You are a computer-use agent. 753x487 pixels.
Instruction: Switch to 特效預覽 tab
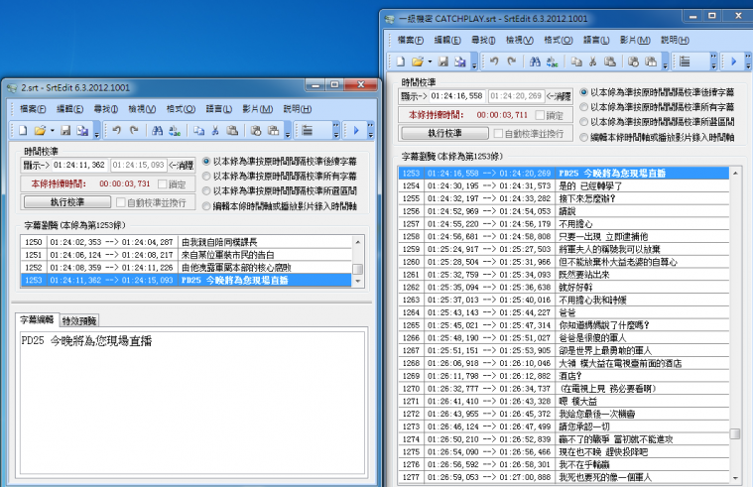(79, 320)
